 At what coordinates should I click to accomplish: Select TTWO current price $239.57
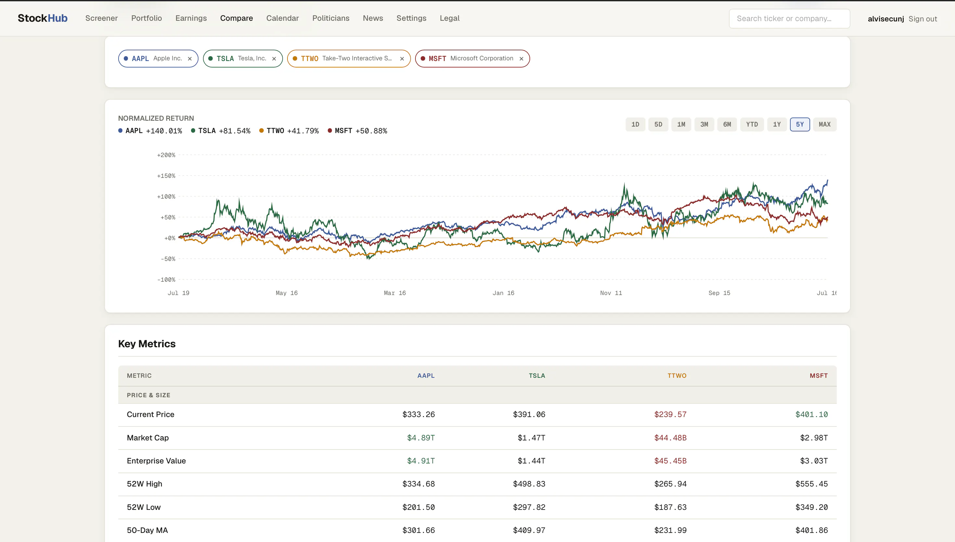point(670,415)
